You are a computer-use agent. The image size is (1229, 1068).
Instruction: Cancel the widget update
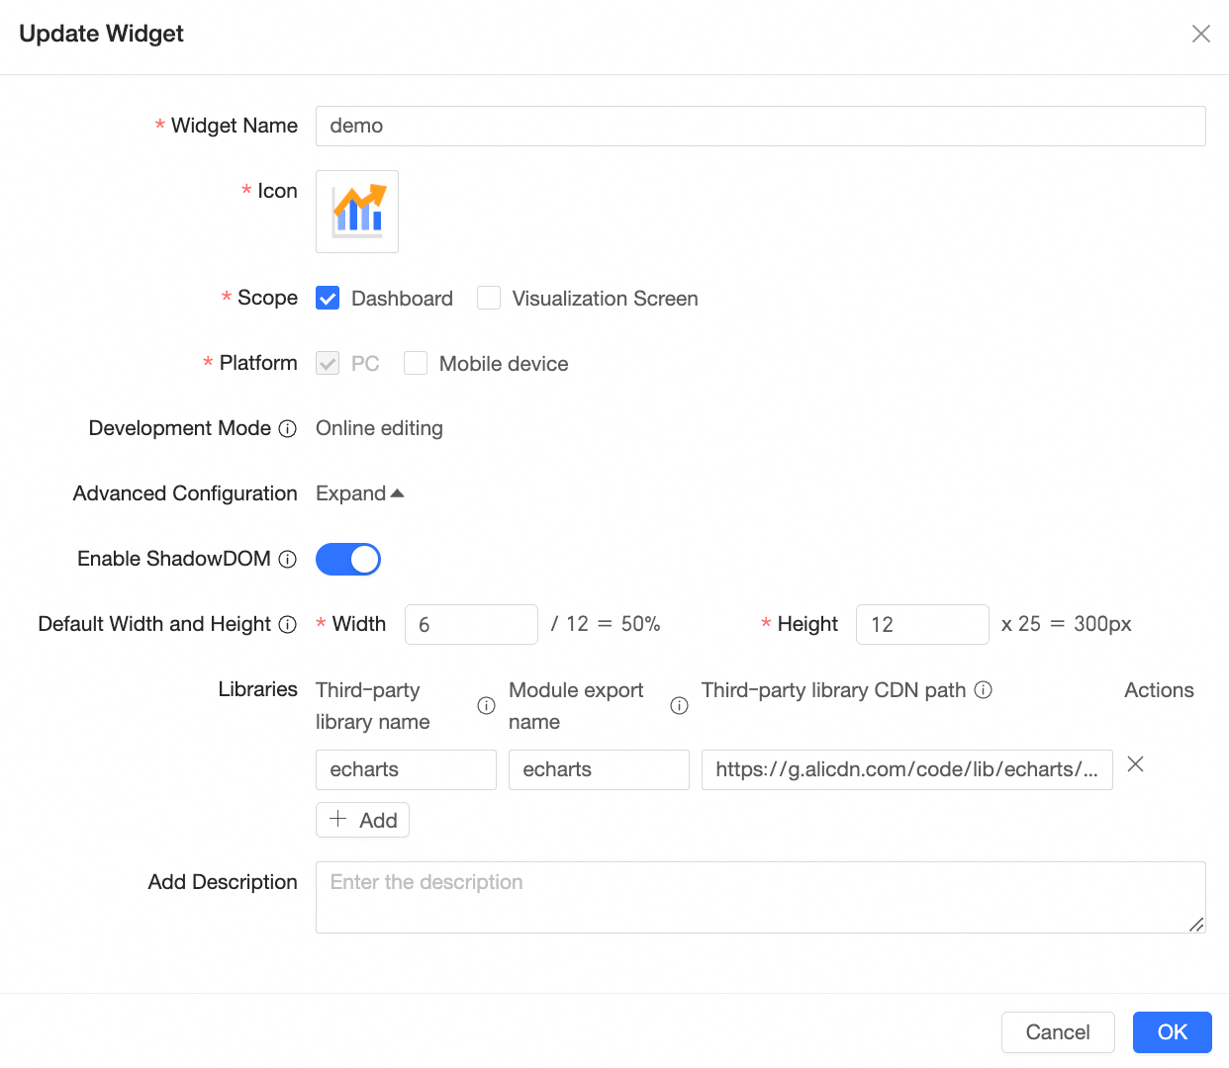pos(1058,1032)
